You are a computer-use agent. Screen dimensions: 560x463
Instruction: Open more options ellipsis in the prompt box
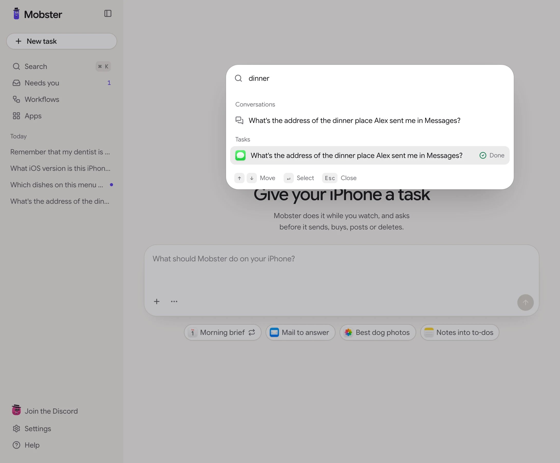click(174, 301)
